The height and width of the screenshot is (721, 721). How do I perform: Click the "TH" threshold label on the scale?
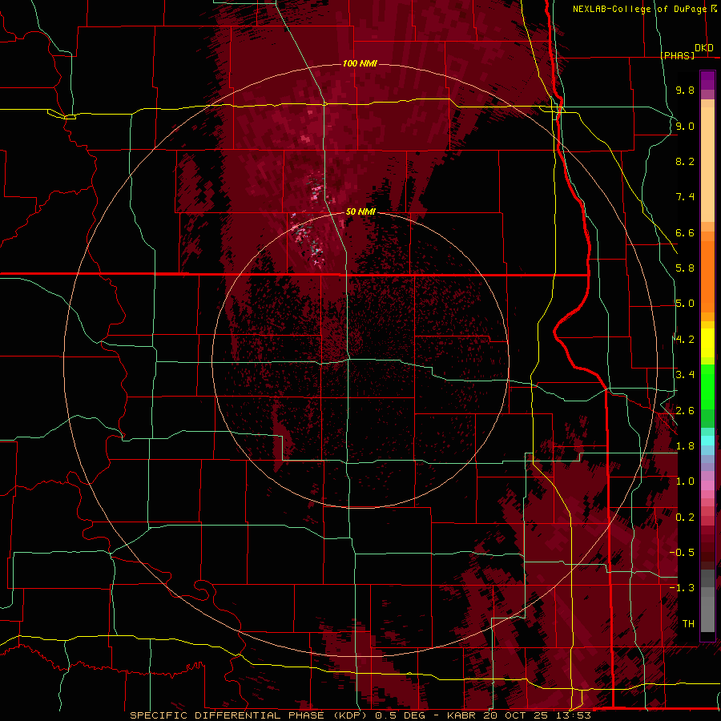click(688, 623)
